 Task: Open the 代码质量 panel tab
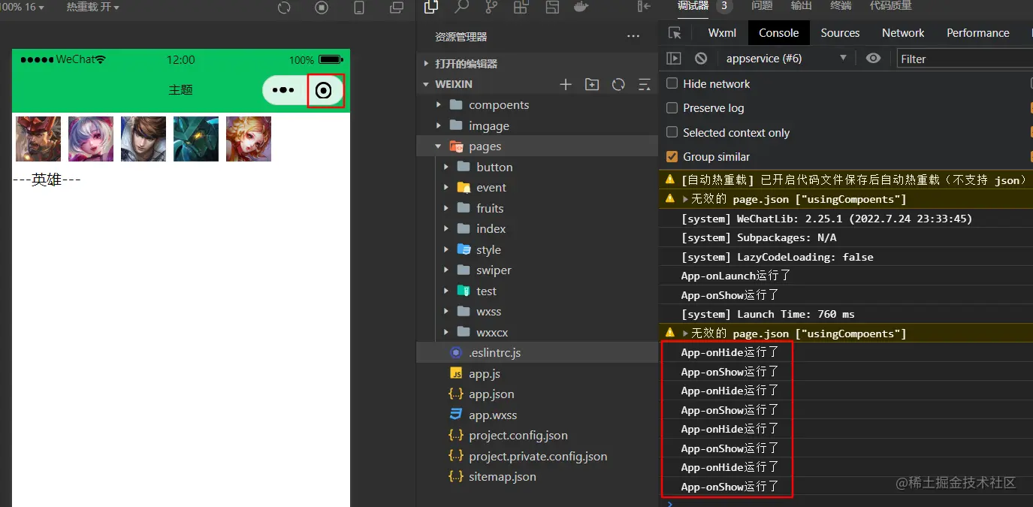click(890, 6)
